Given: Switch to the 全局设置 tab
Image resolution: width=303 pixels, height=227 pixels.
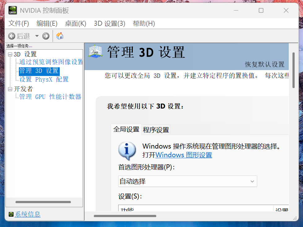Looking at the screenshot, I should point(126,129).
